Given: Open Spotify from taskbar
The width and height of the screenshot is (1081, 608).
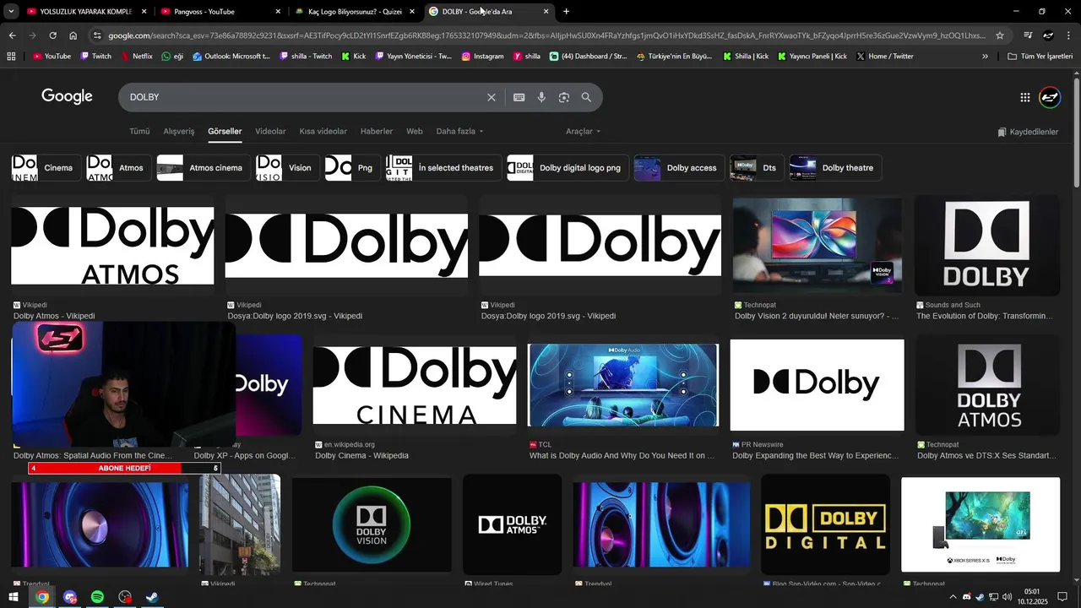Looking at the screenshot, I should pyautogui.click(x=97, y=597).
